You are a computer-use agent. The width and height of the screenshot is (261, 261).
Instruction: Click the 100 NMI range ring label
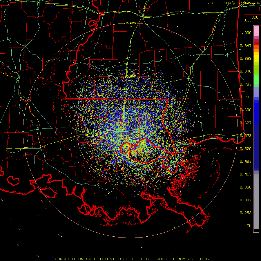coord(130,23)
